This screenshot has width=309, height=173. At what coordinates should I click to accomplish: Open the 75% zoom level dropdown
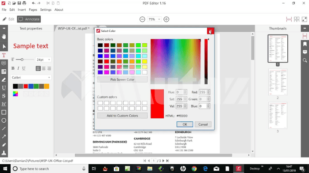tap(154, 19)
